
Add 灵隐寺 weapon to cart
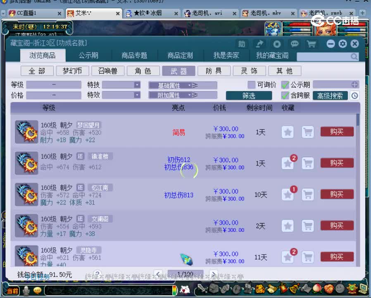(x=308, y=257)
